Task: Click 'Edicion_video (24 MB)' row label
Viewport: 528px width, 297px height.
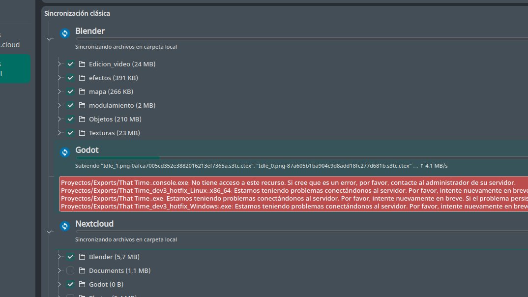Action: (122, 64)
